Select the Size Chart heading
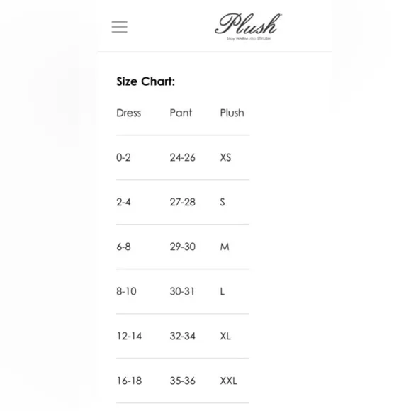This screenshot has width=411, height=411. 145,81
